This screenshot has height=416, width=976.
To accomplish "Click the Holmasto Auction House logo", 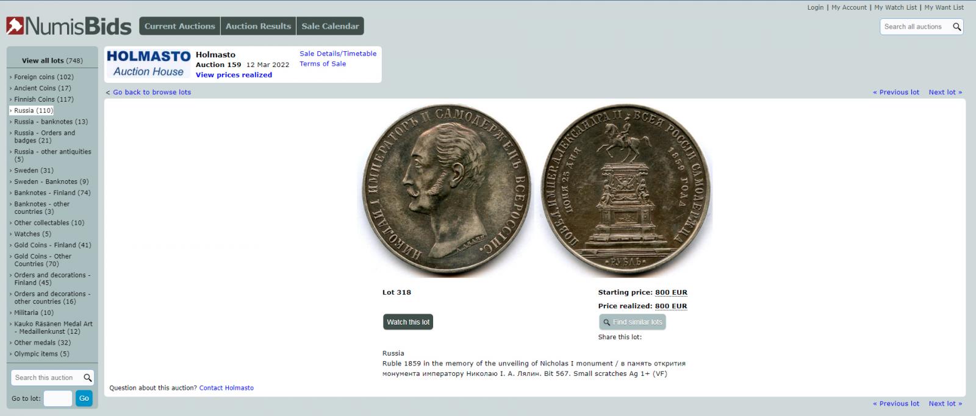I will click(x=149, y=64).
